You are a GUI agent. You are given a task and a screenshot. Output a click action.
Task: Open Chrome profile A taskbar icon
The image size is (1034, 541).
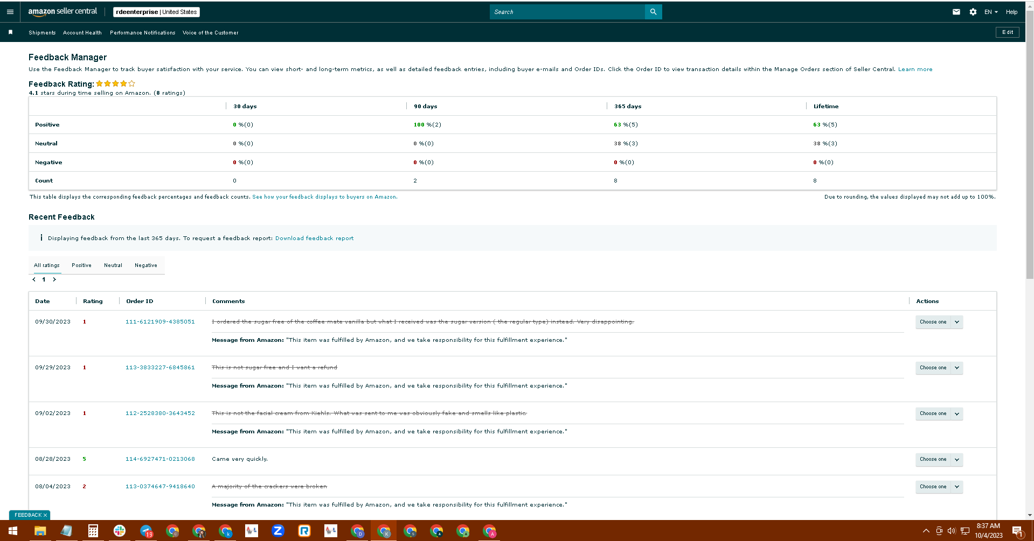click(x=489, y=531)
